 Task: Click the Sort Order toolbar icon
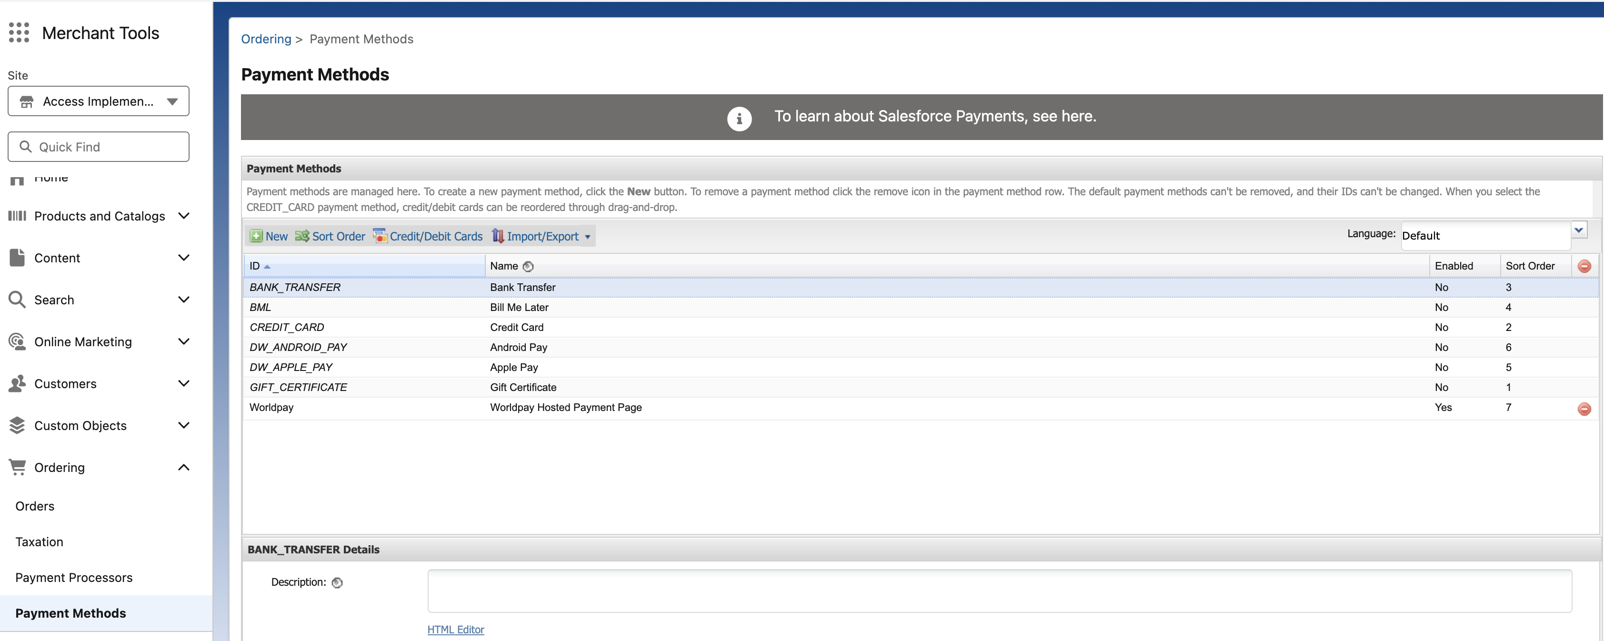coord(302,236)
